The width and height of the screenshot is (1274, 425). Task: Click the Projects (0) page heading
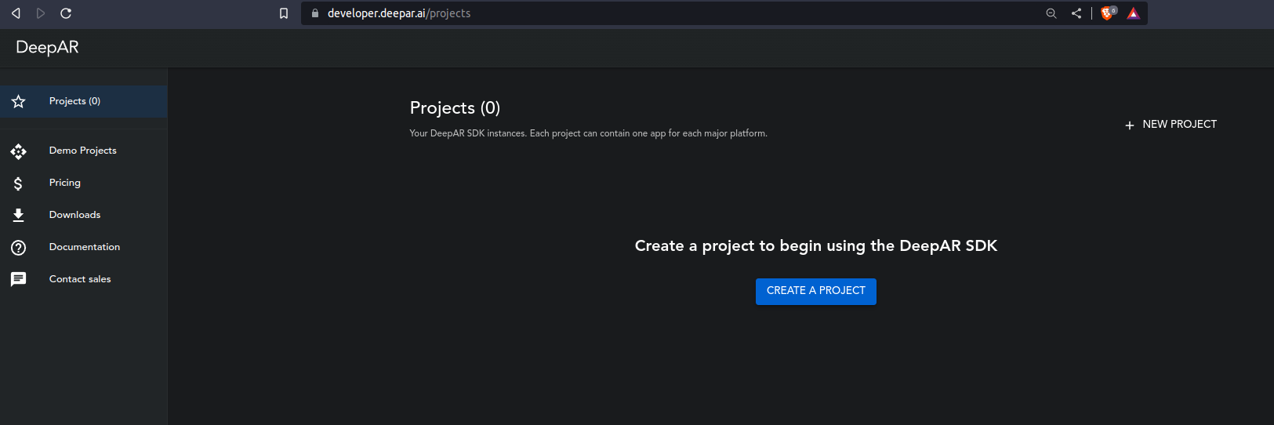pyautogui.click(x=455, y=108)
